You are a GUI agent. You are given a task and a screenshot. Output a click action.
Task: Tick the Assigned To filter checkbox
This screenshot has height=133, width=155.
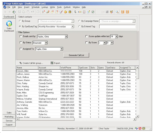click(21, 49)
